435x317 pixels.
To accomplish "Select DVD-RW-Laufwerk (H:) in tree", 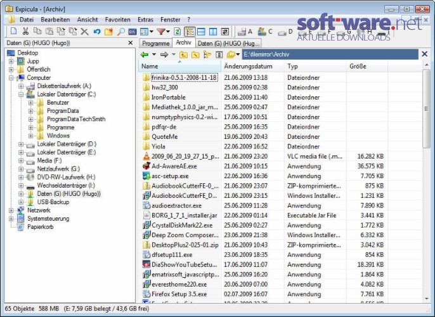I will 66,178.
